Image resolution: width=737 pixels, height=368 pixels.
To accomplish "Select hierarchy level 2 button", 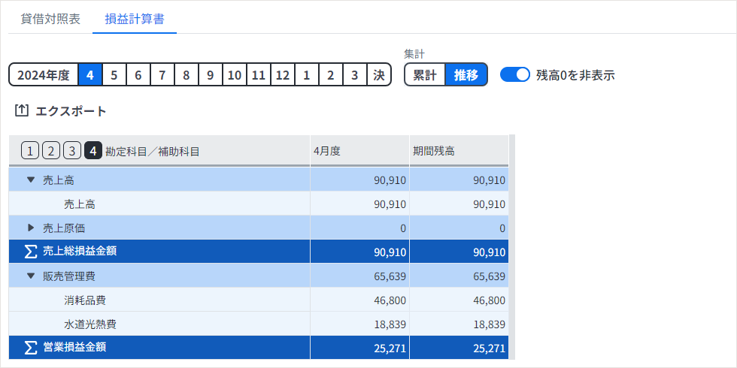I will coord(51,151).
